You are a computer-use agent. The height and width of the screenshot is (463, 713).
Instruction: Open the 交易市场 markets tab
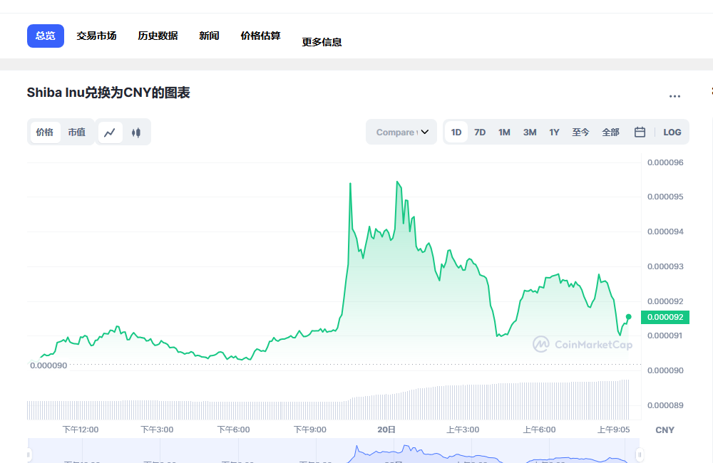click(96, 36)
